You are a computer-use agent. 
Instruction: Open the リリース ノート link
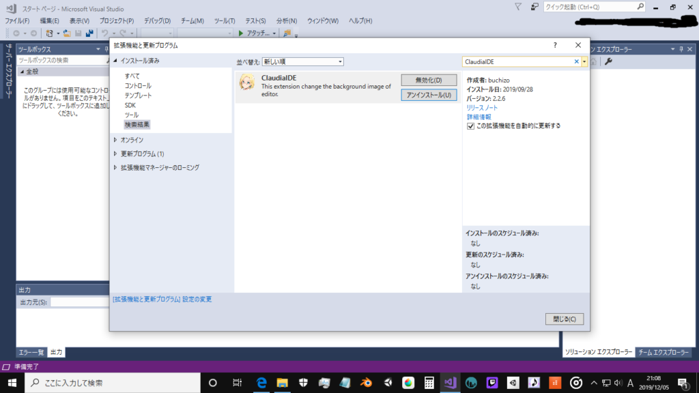482,108
